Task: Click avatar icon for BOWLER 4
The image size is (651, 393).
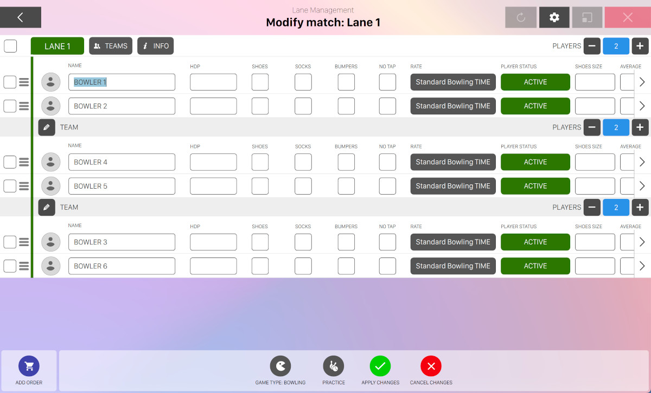Action: point(51,162)
